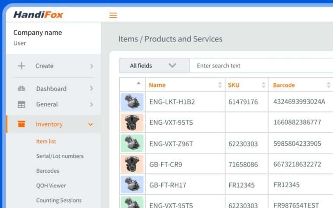Click the HandiFox logo
333x208 pixels.
[38, 15]
